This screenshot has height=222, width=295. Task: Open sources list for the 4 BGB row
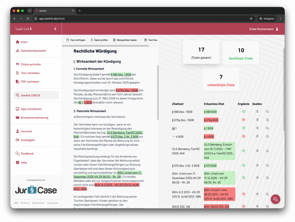(257, 136)
